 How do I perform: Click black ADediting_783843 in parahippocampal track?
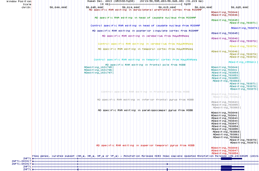click(225, 118)
